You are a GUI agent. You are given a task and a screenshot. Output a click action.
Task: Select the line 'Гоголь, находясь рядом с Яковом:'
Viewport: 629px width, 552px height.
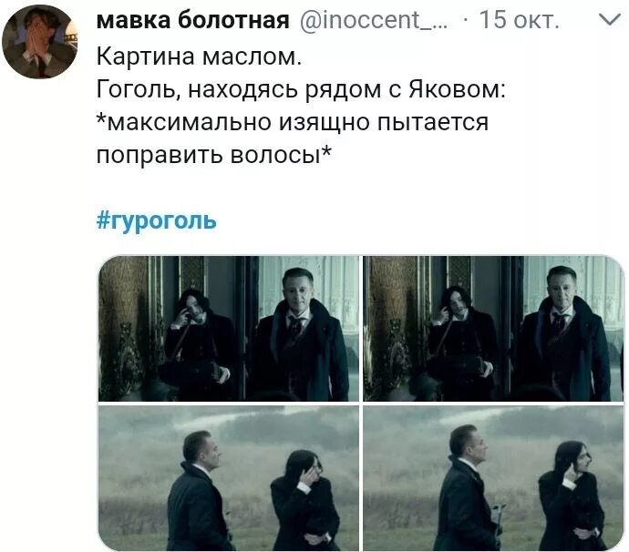[301, 88]
